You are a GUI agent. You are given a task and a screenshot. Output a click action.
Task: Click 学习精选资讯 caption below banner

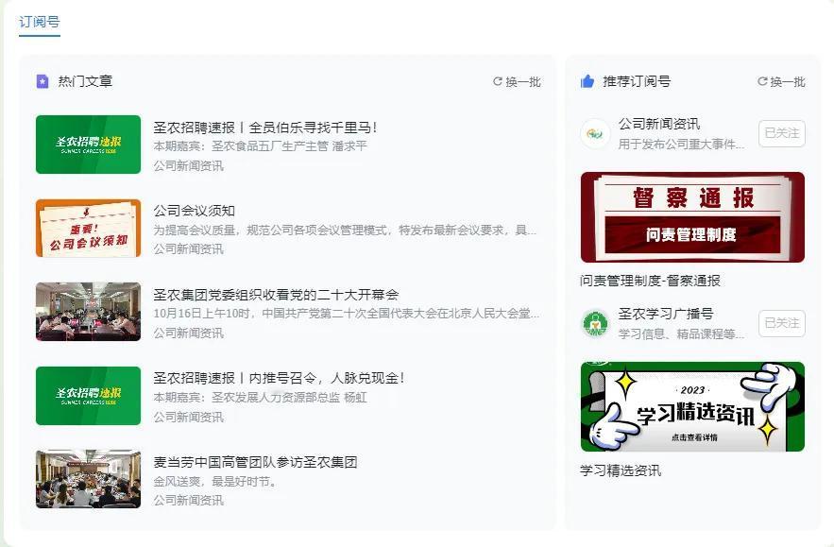click(621, 470)
